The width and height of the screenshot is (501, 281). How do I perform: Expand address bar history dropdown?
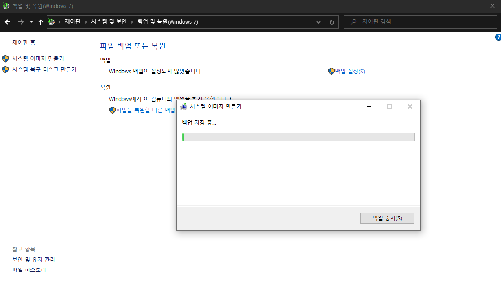pyautogui.click(x=318, y=22)
